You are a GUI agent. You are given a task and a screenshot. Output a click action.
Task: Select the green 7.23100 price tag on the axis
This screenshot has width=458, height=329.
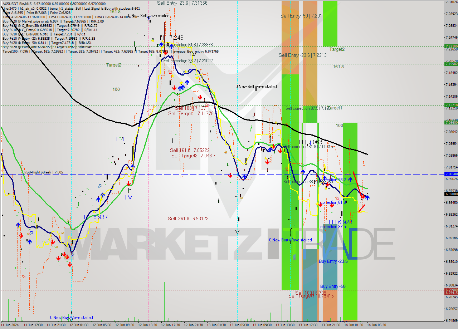(x=450, y=46)
